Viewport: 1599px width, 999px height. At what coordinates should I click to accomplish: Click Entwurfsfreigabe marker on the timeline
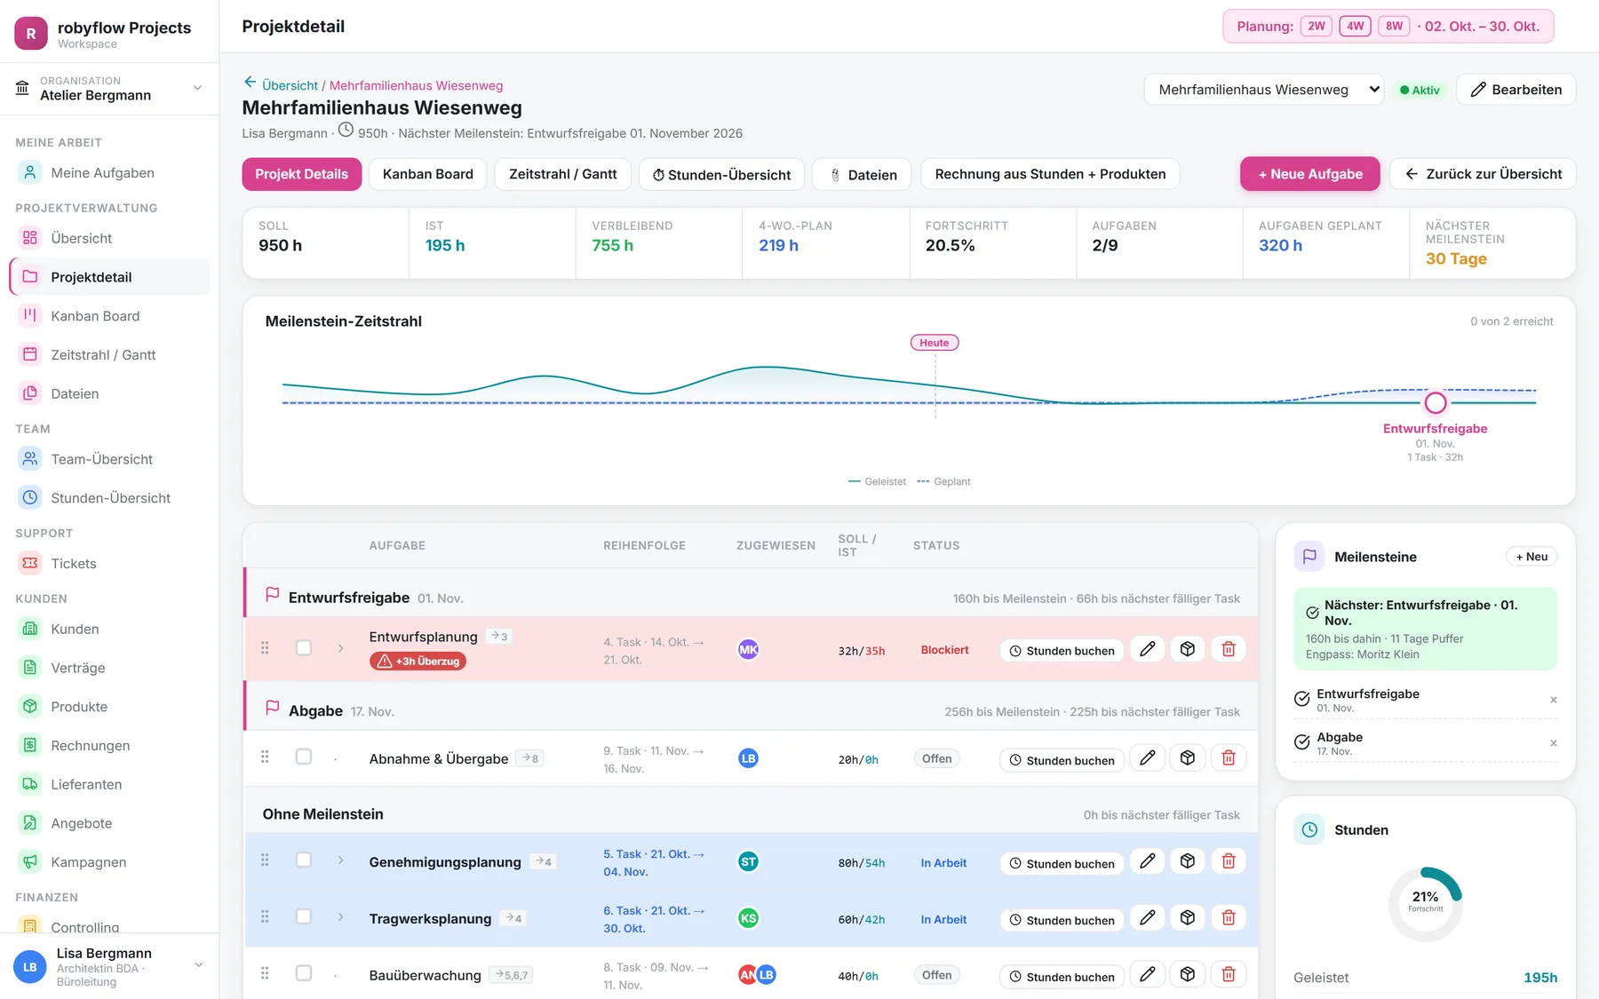(x=1436, y=403)
